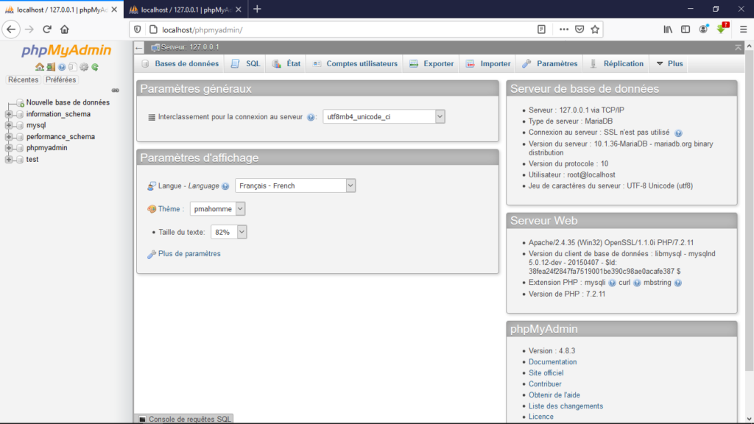This screenshot has height=424, width=754.
Task: Open the Documentation link
Action: click(552, 362)
